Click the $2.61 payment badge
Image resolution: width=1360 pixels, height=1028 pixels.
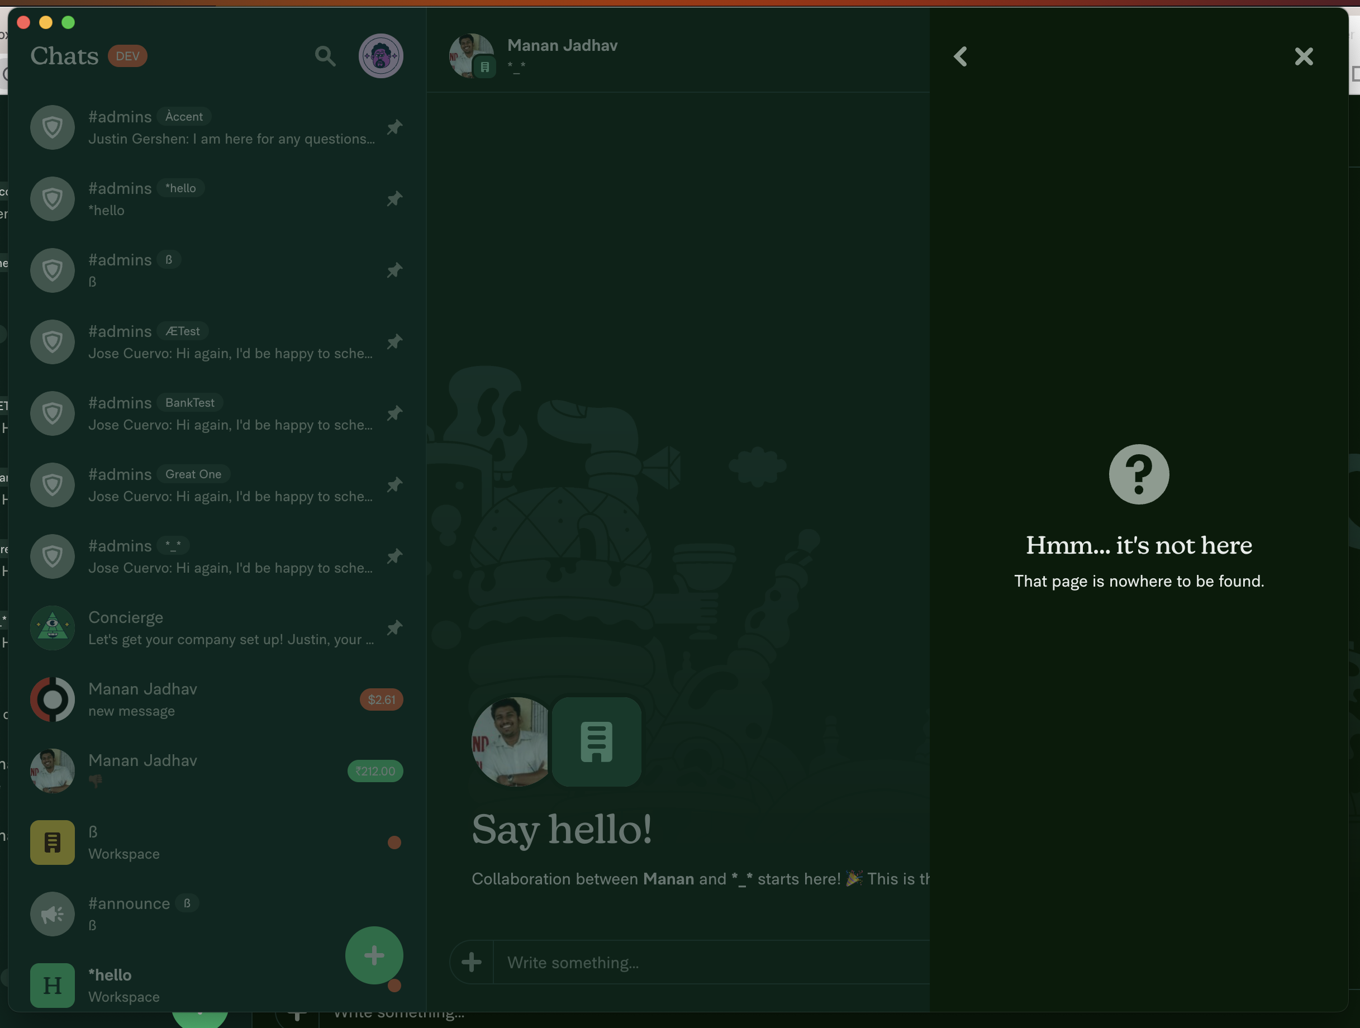tap(381, 699)
